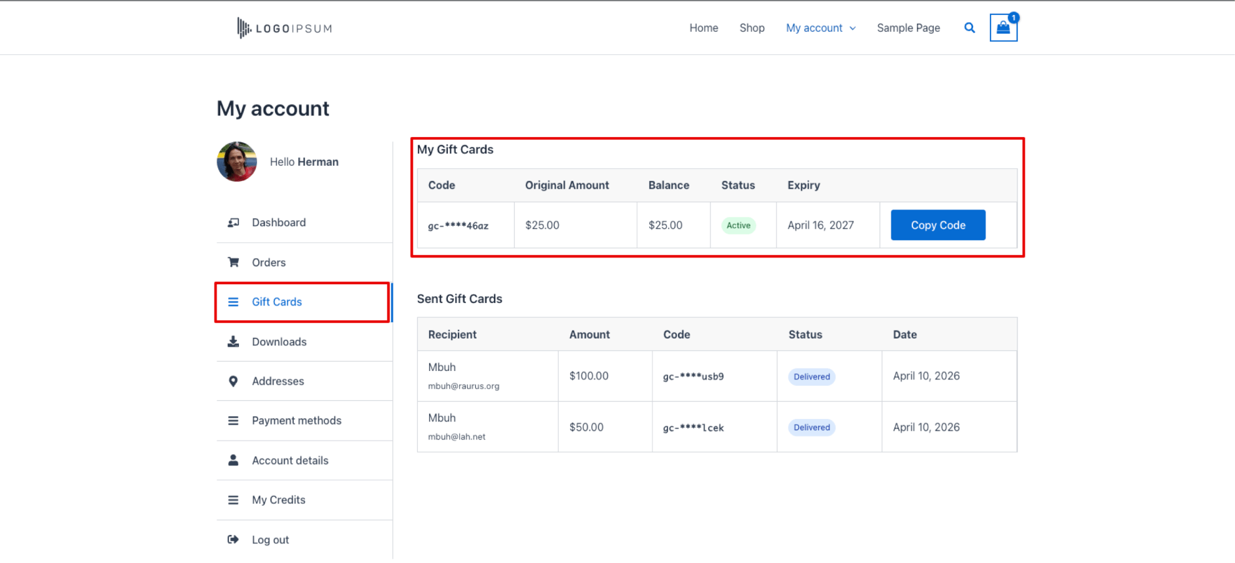Click the Orders cart icon in sidebar

coord(233,262)
